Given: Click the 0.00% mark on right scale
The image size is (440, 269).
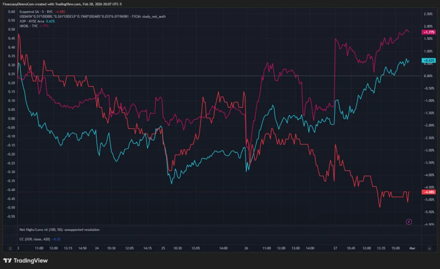Looking at the screenshot, I should point(428,76).
